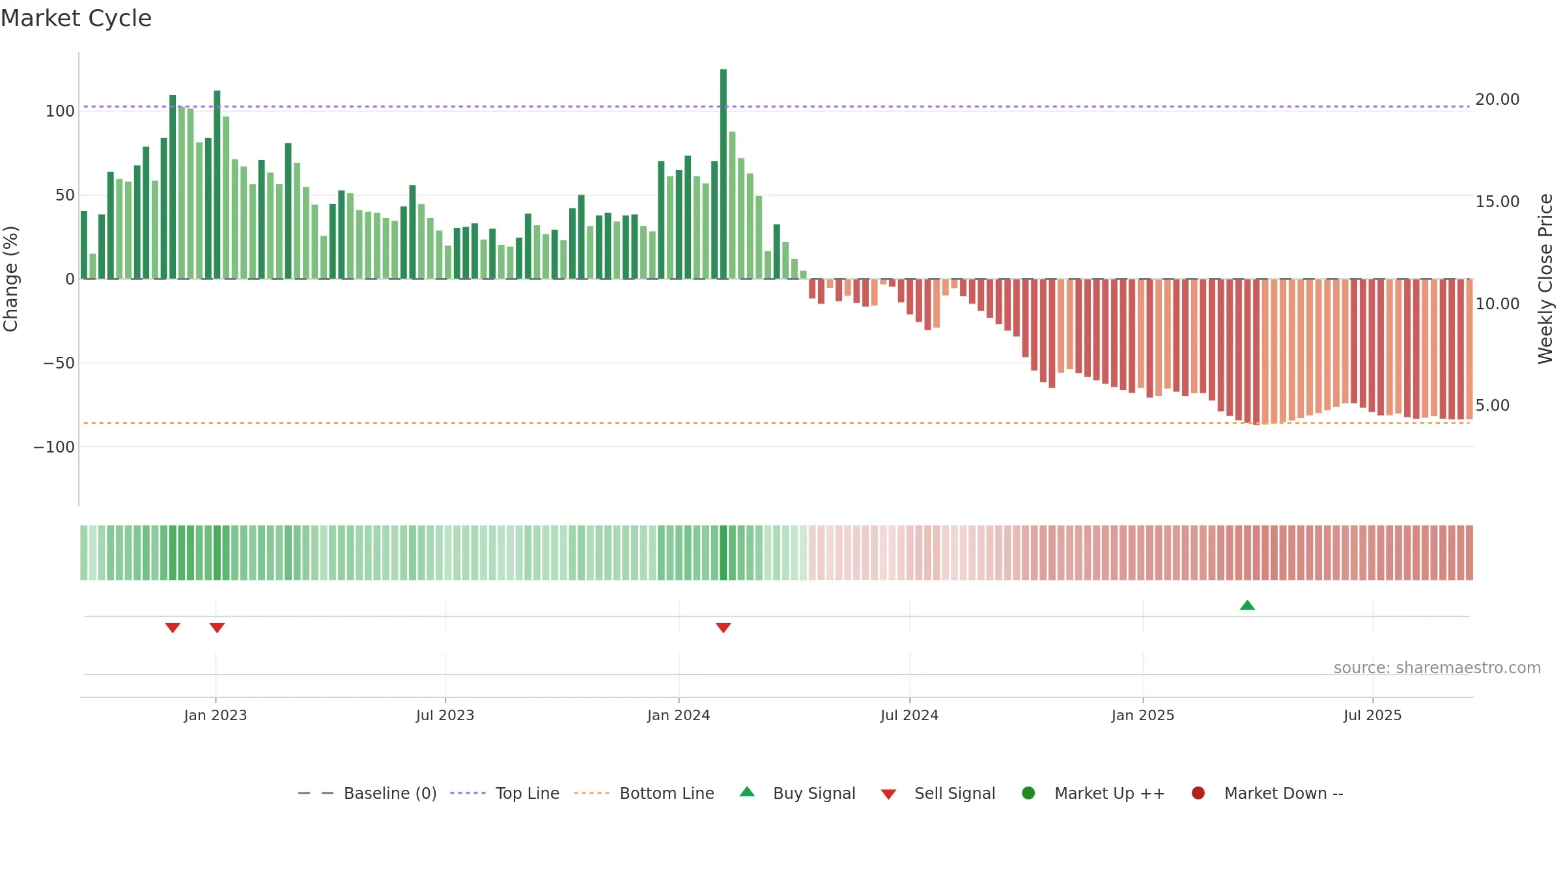Click the red Sell Signal legend triangle icon
The image size is (1563, 879).
coord(889,794)
